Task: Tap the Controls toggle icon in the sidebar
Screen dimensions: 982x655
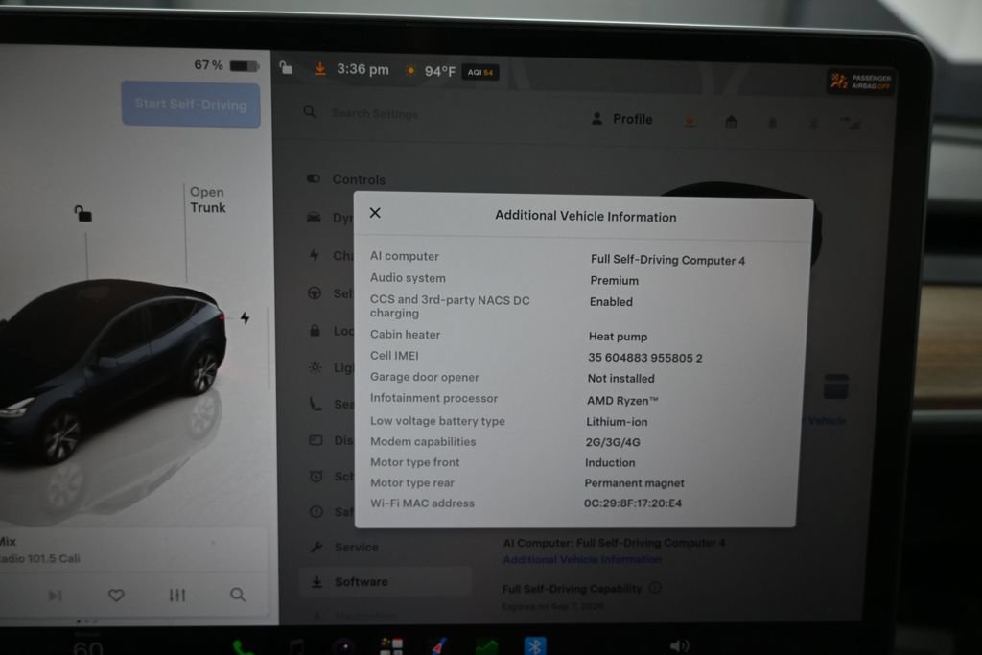Action: click(314, 178)
